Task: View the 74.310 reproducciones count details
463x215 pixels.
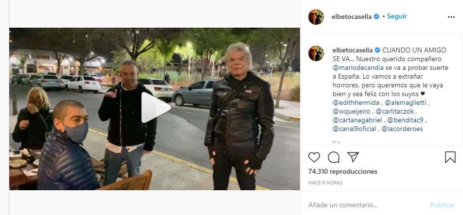Action: pos(343,171)
